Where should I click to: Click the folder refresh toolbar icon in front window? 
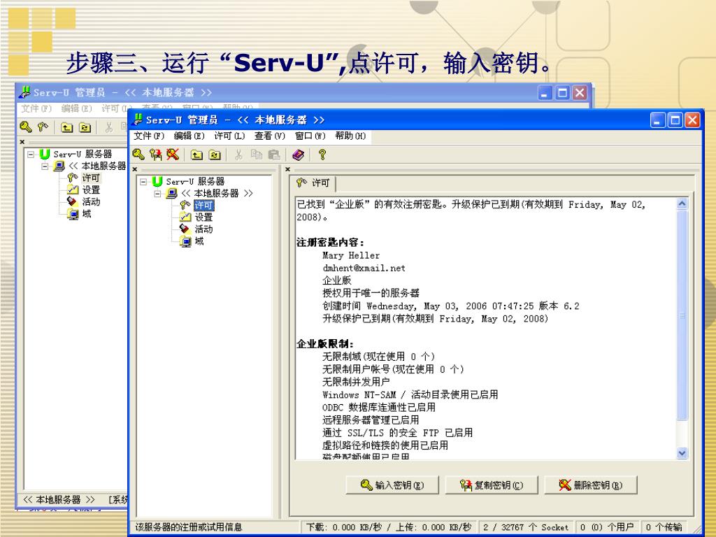[x=215, y=155]
